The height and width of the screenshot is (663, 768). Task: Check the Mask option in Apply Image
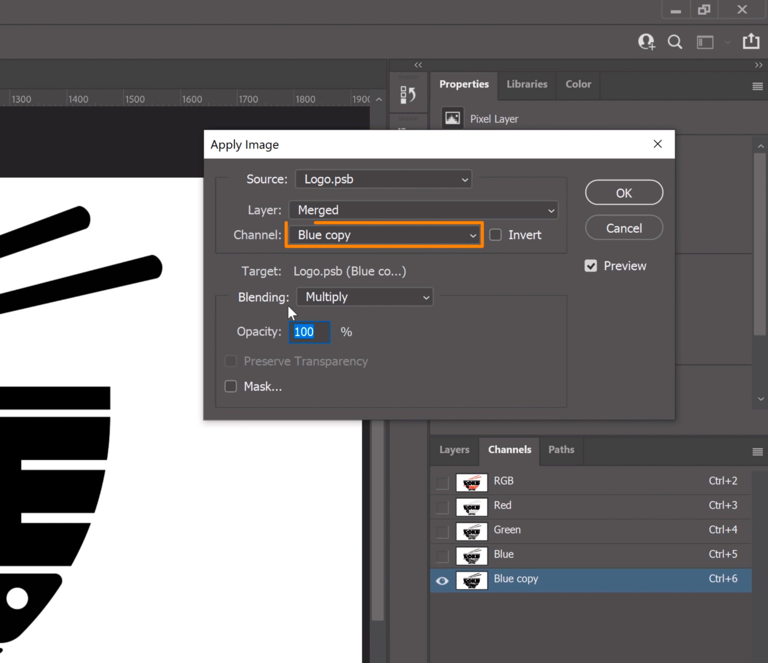(230, 386)
